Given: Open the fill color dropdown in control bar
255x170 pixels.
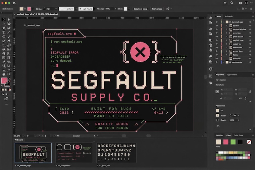Looking at the screenshot, I should (x=25, y=9).
